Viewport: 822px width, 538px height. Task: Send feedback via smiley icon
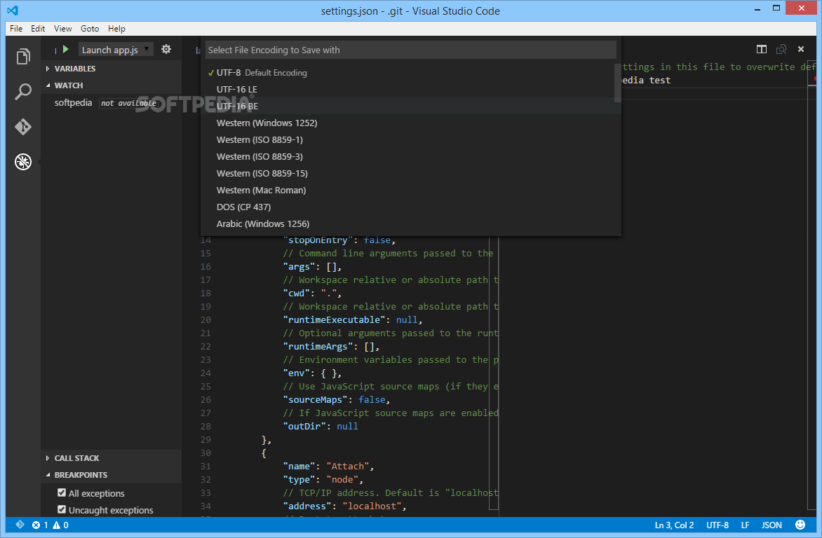click(800, 525)
